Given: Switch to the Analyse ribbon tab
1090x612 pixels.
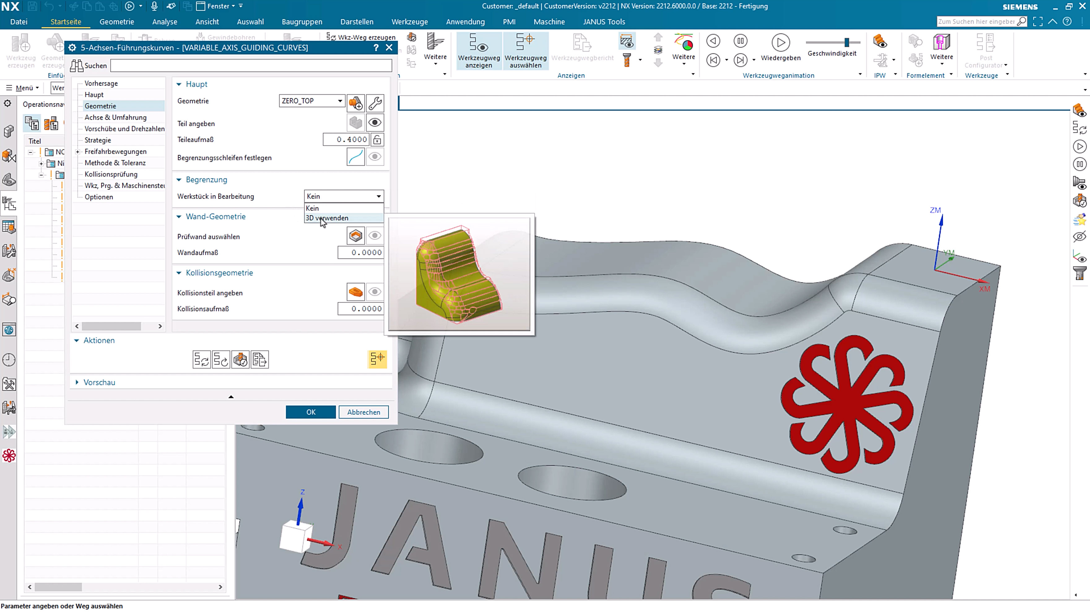Looking at the screenshot, I should coord(165,22).
